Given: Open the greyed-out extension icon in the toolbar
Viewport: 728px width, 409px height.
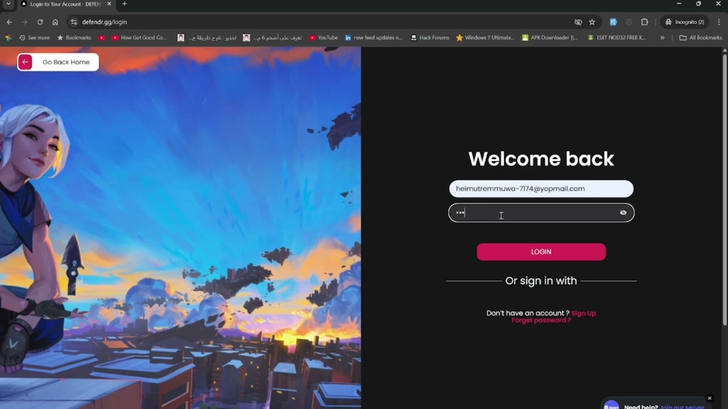Looking at the screenshot, I should (x=628, y=22).
